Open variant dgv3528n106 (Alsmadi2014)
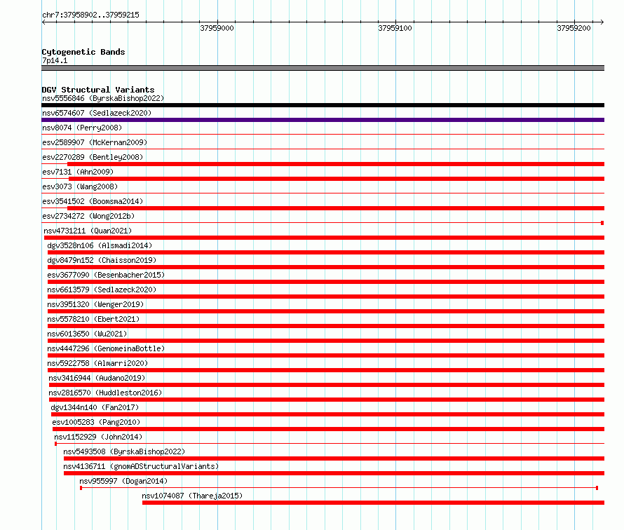624x530 pixels. 100,245
